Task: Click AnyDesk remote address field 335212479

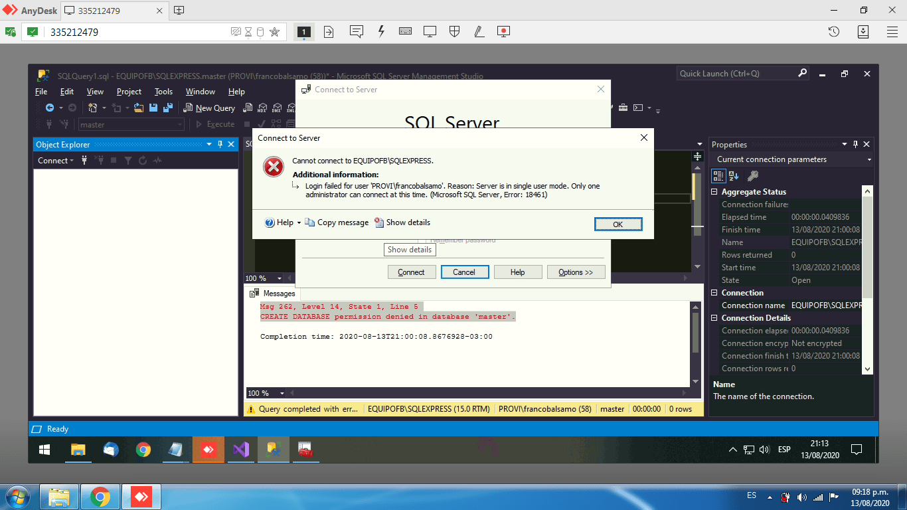Action: tap(138, 32)
